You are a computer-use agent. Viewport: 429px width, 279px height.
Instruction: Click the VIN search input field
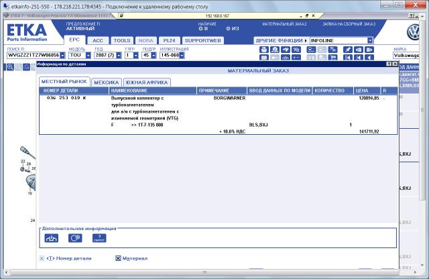pos(33,55)
